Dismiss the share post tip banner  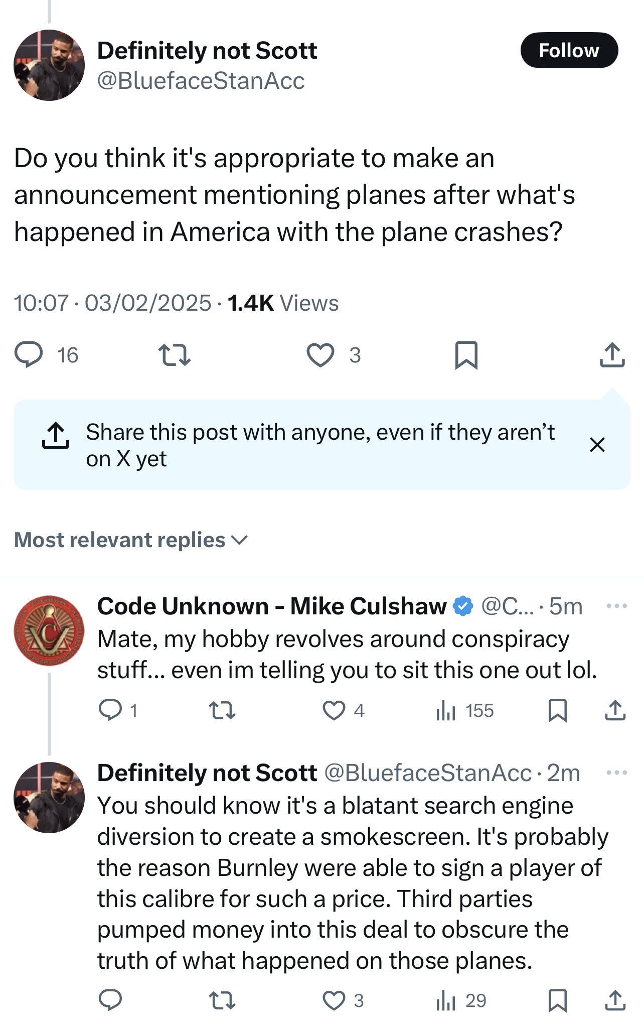point(597,445)
